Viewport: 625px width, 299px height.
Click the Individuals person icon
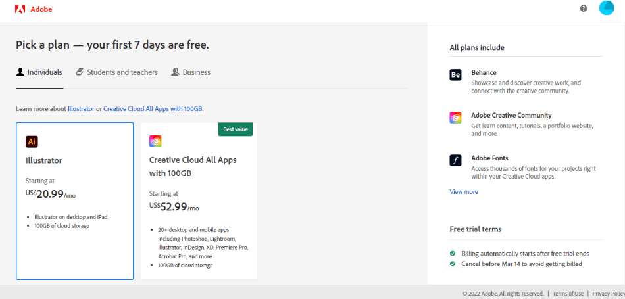tap(20, 72)
